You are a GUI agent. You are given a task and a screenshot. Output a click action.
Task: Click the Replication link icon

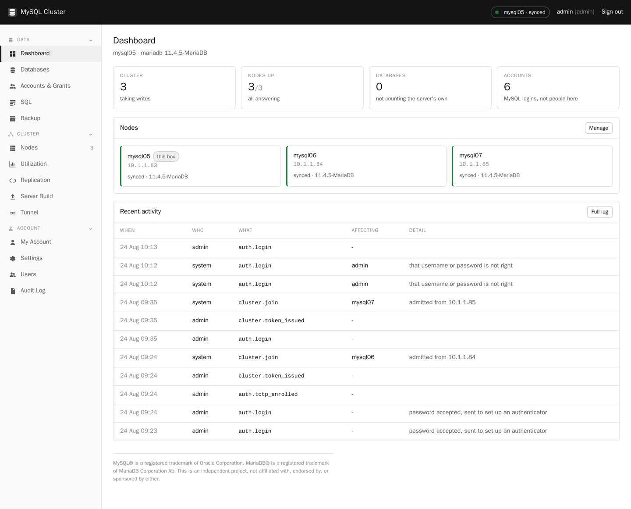[13, 180]
